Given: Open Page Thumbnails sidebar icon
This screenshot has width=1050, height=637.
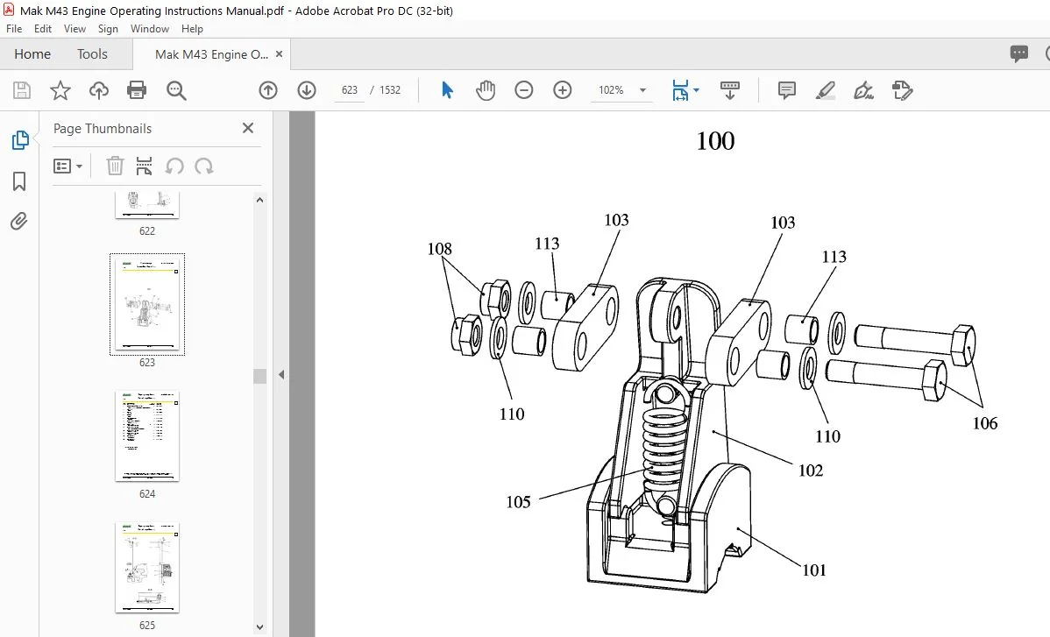Looking at the screenshot, I should (20, 140).
